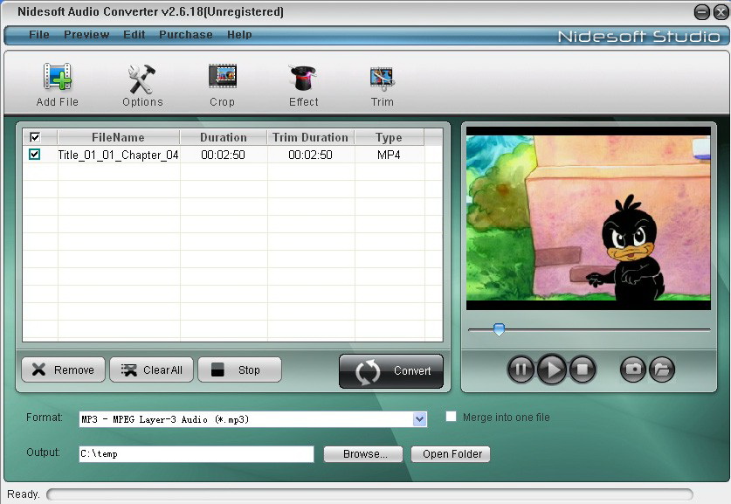Click the preview seek slider handle
Viewport: 731px width, 504px height.
point(499,329)
